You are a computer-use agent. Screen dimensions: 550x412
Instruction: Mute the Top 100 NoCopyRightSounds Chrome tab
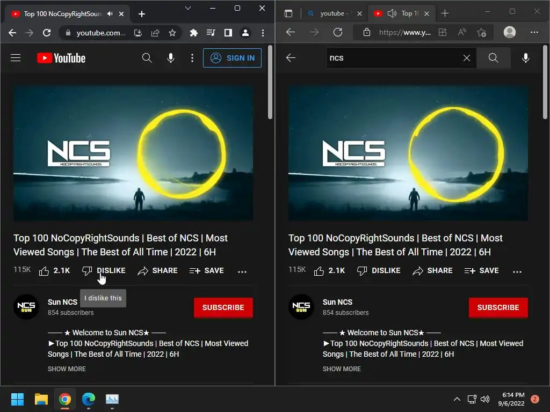pos(110,13)
